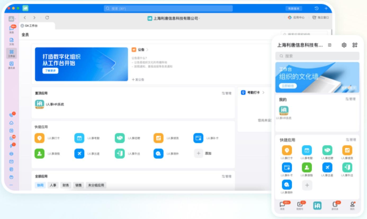367x219 pixels.
Task: Select the 人事 category tab
Action: coord(53,185)
